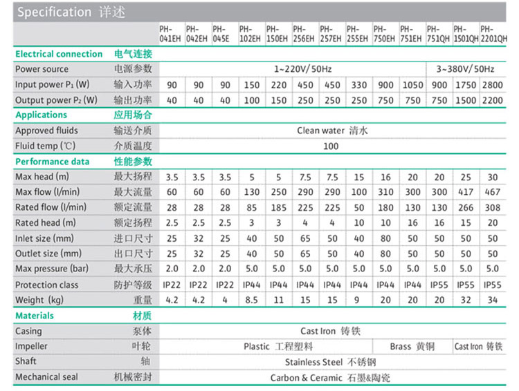
Task: Click the 'Rated head (m)' row label
Action: click(x=46, y=222)
